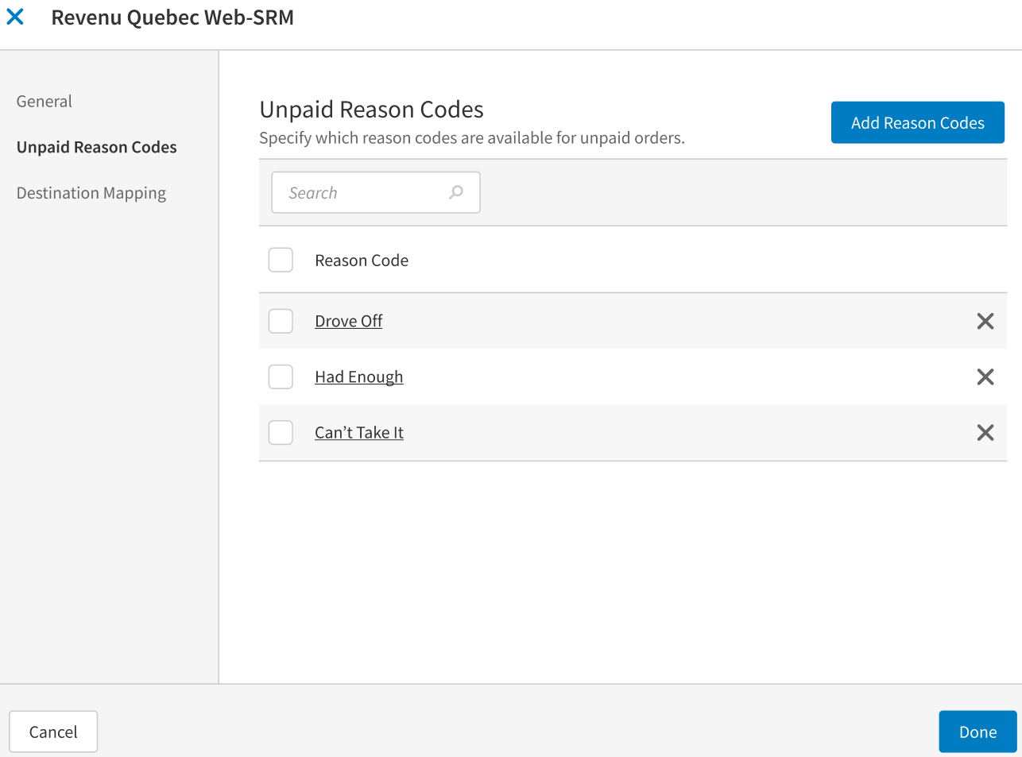Select the Can't Take It checkbox
The image size is (1022, 757).
[x=281, y=432]
